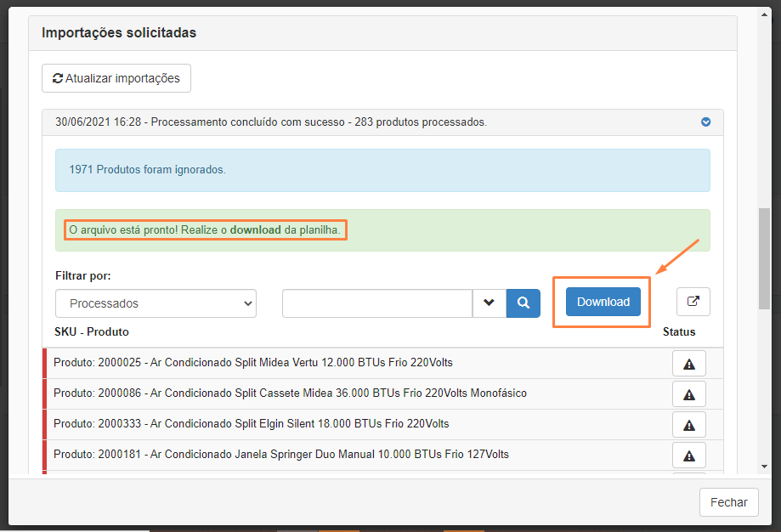The height and width of the screenshot is (532, 781).
Task: Click the scrollbar down arrow
Action: coord(764,466)
